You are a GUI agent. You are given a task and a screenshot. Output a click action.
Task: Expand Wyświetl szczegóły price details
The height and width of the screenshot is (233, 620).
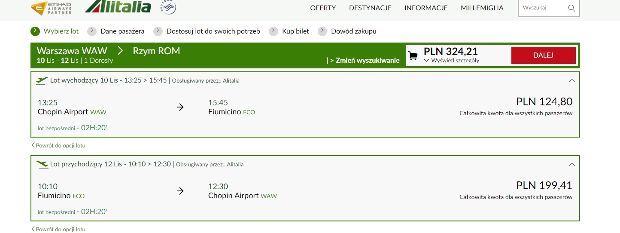coord(451,61)
